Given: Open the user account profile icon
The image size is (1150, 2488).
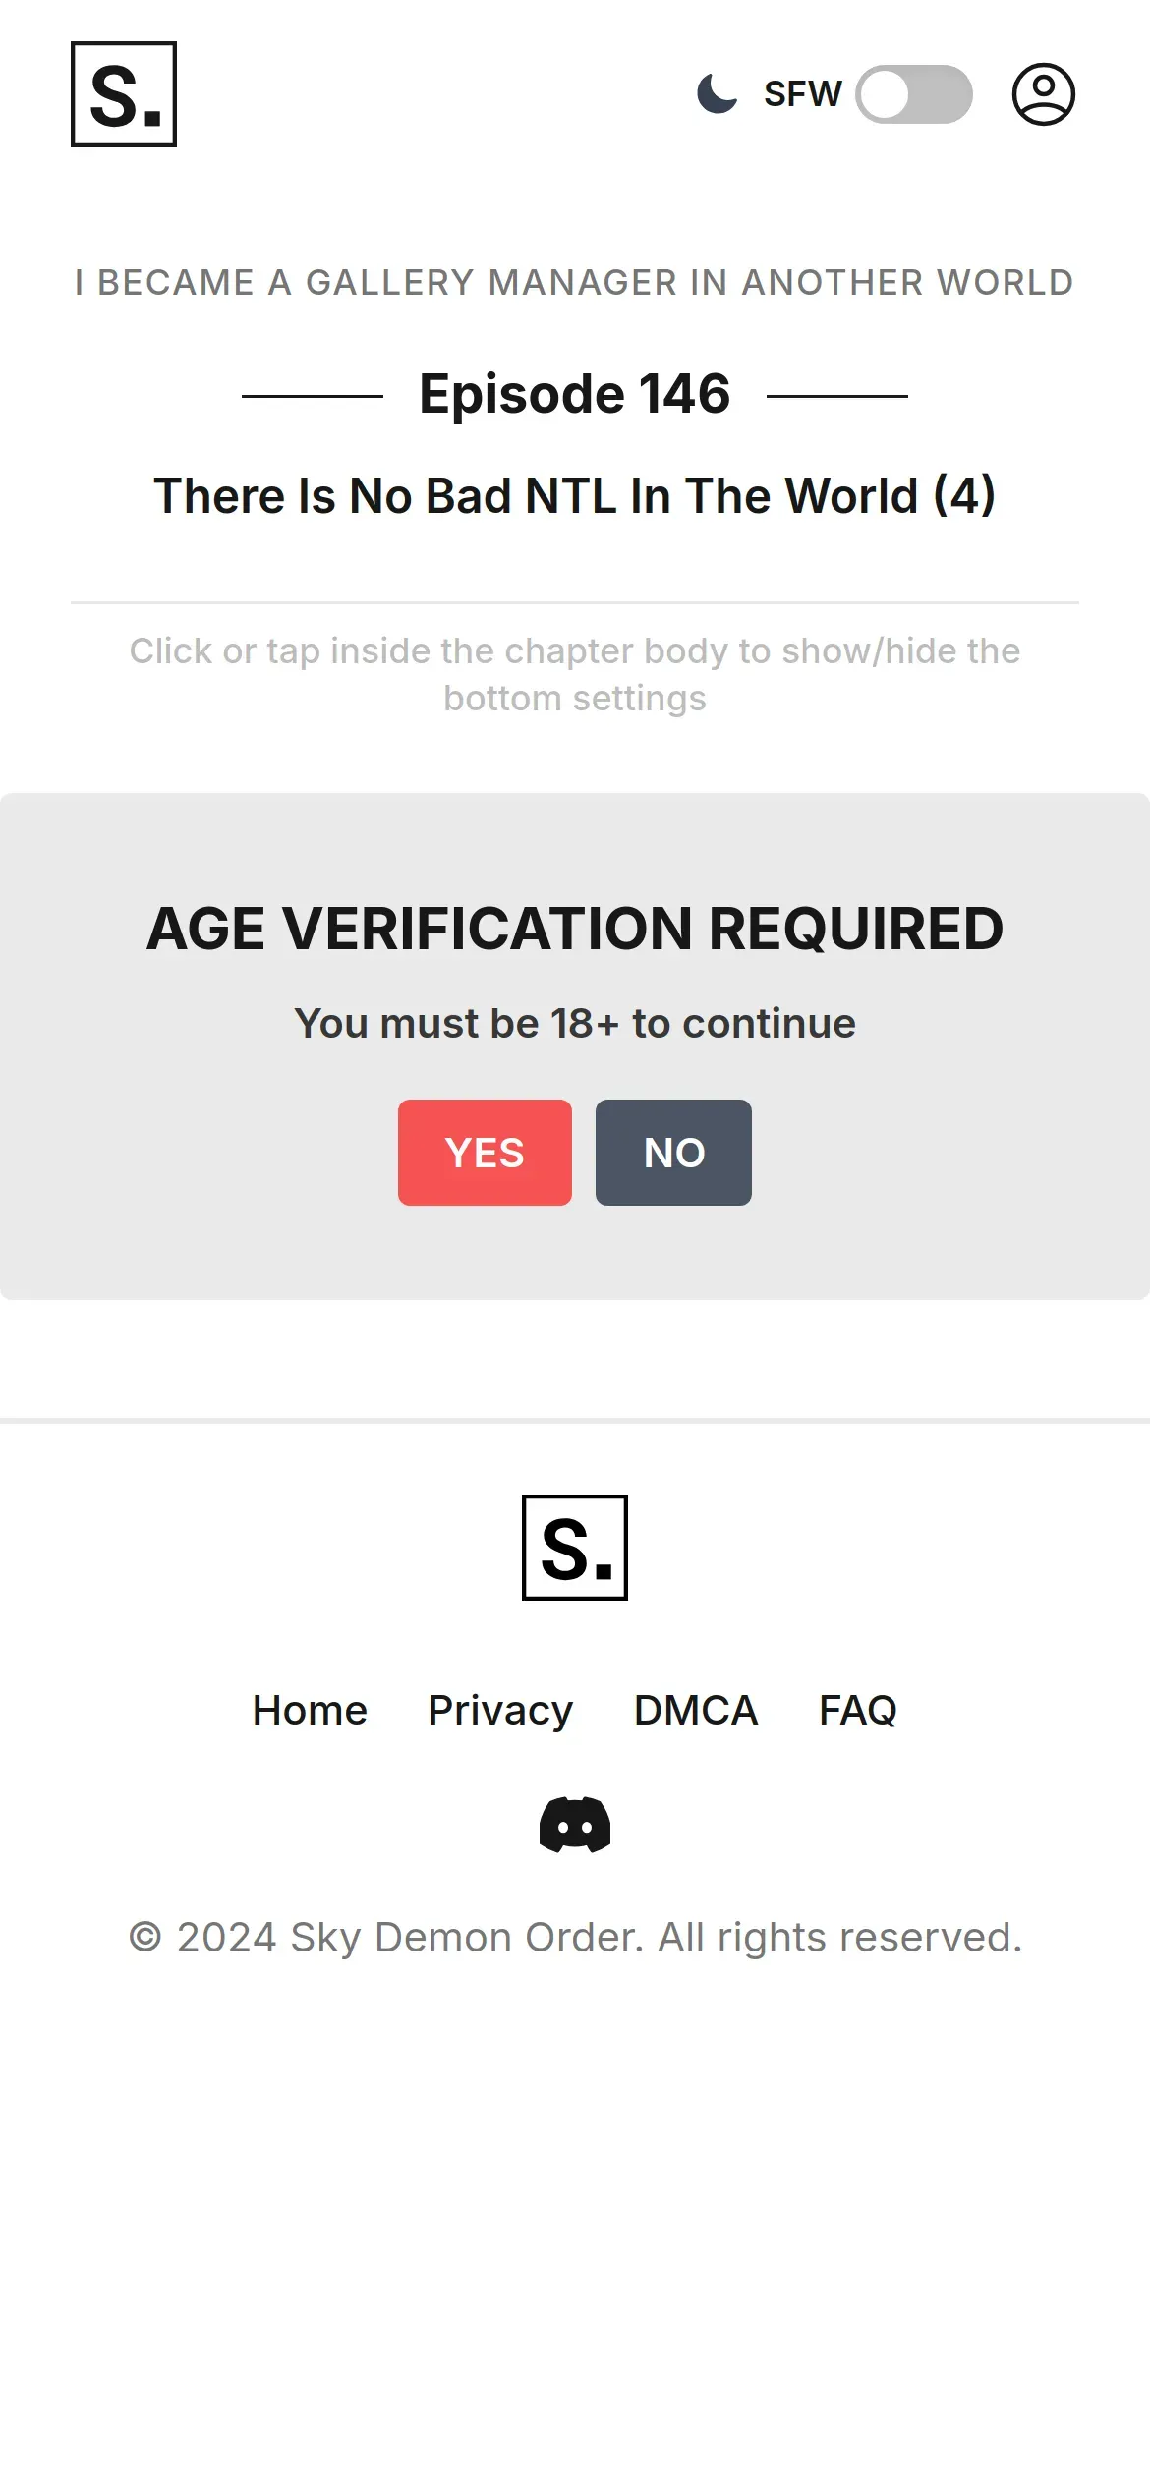Looking at the screenshot, I should (1043, 94).
